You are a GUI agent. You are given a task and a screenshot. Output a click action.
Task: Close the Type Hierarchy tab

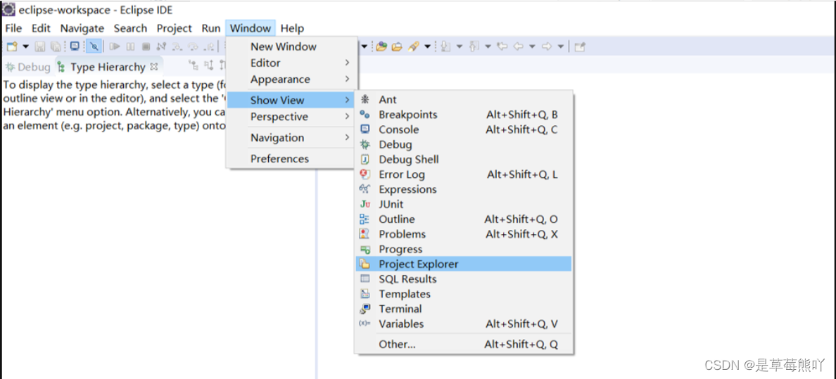(x=153, y=67)
